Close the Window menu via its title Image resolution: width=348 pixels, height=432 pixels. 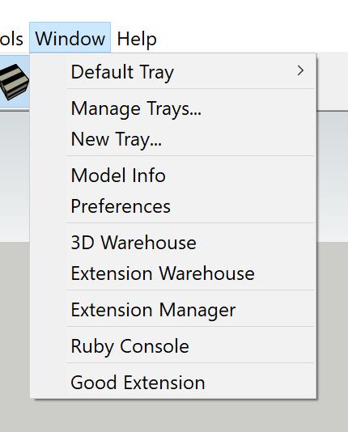pos(70,37)
